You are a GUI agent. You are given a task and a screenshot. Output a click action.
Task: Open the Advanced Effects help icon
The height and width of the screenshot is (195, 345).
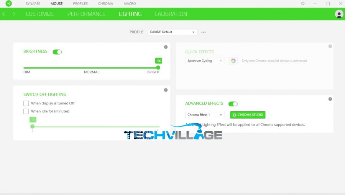pyautogui.click(x=330, y=99)
